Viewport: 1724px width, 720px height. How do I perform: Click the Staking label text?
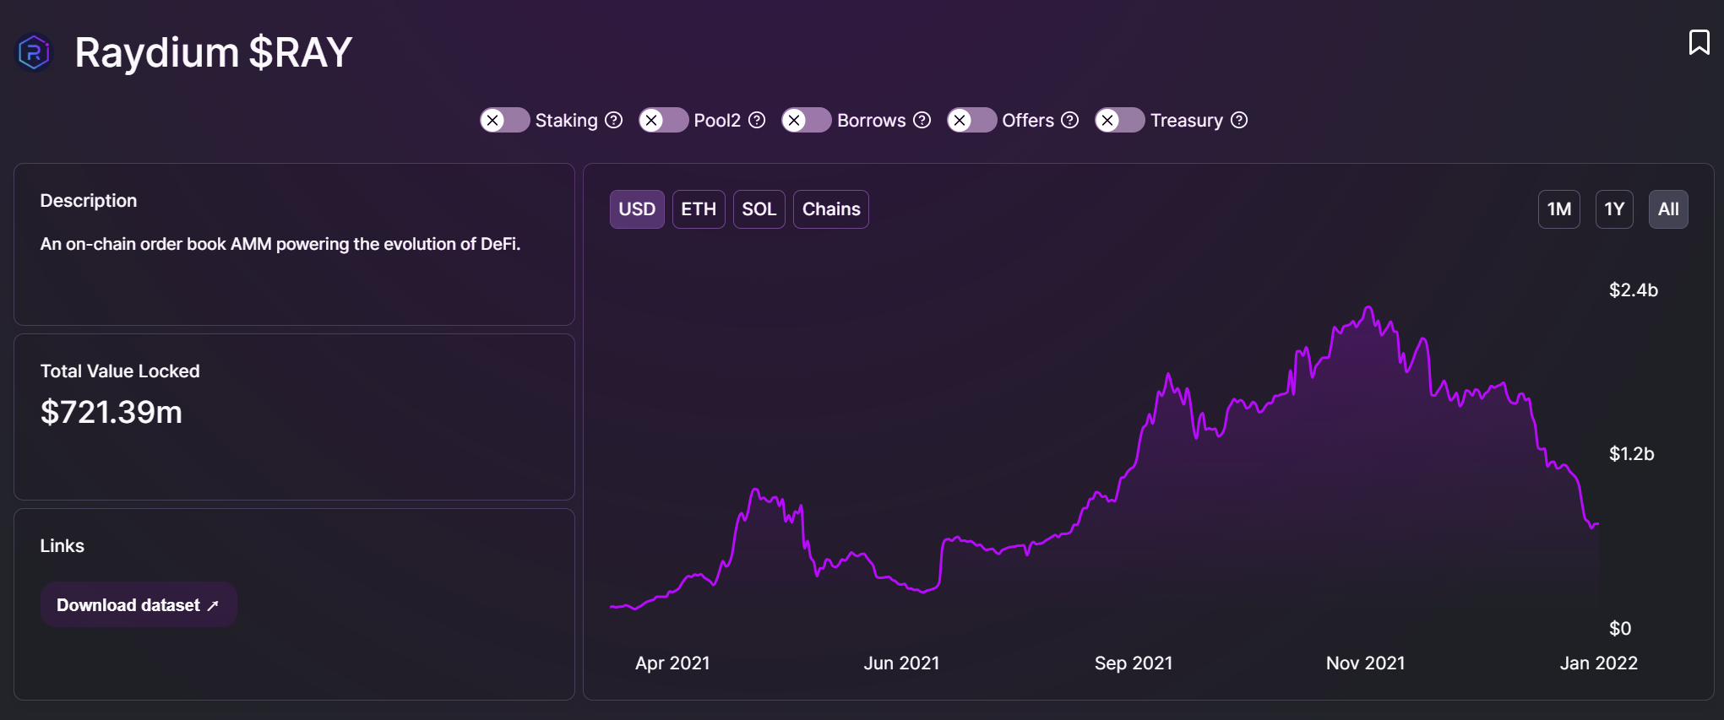[x=566, y=121]
